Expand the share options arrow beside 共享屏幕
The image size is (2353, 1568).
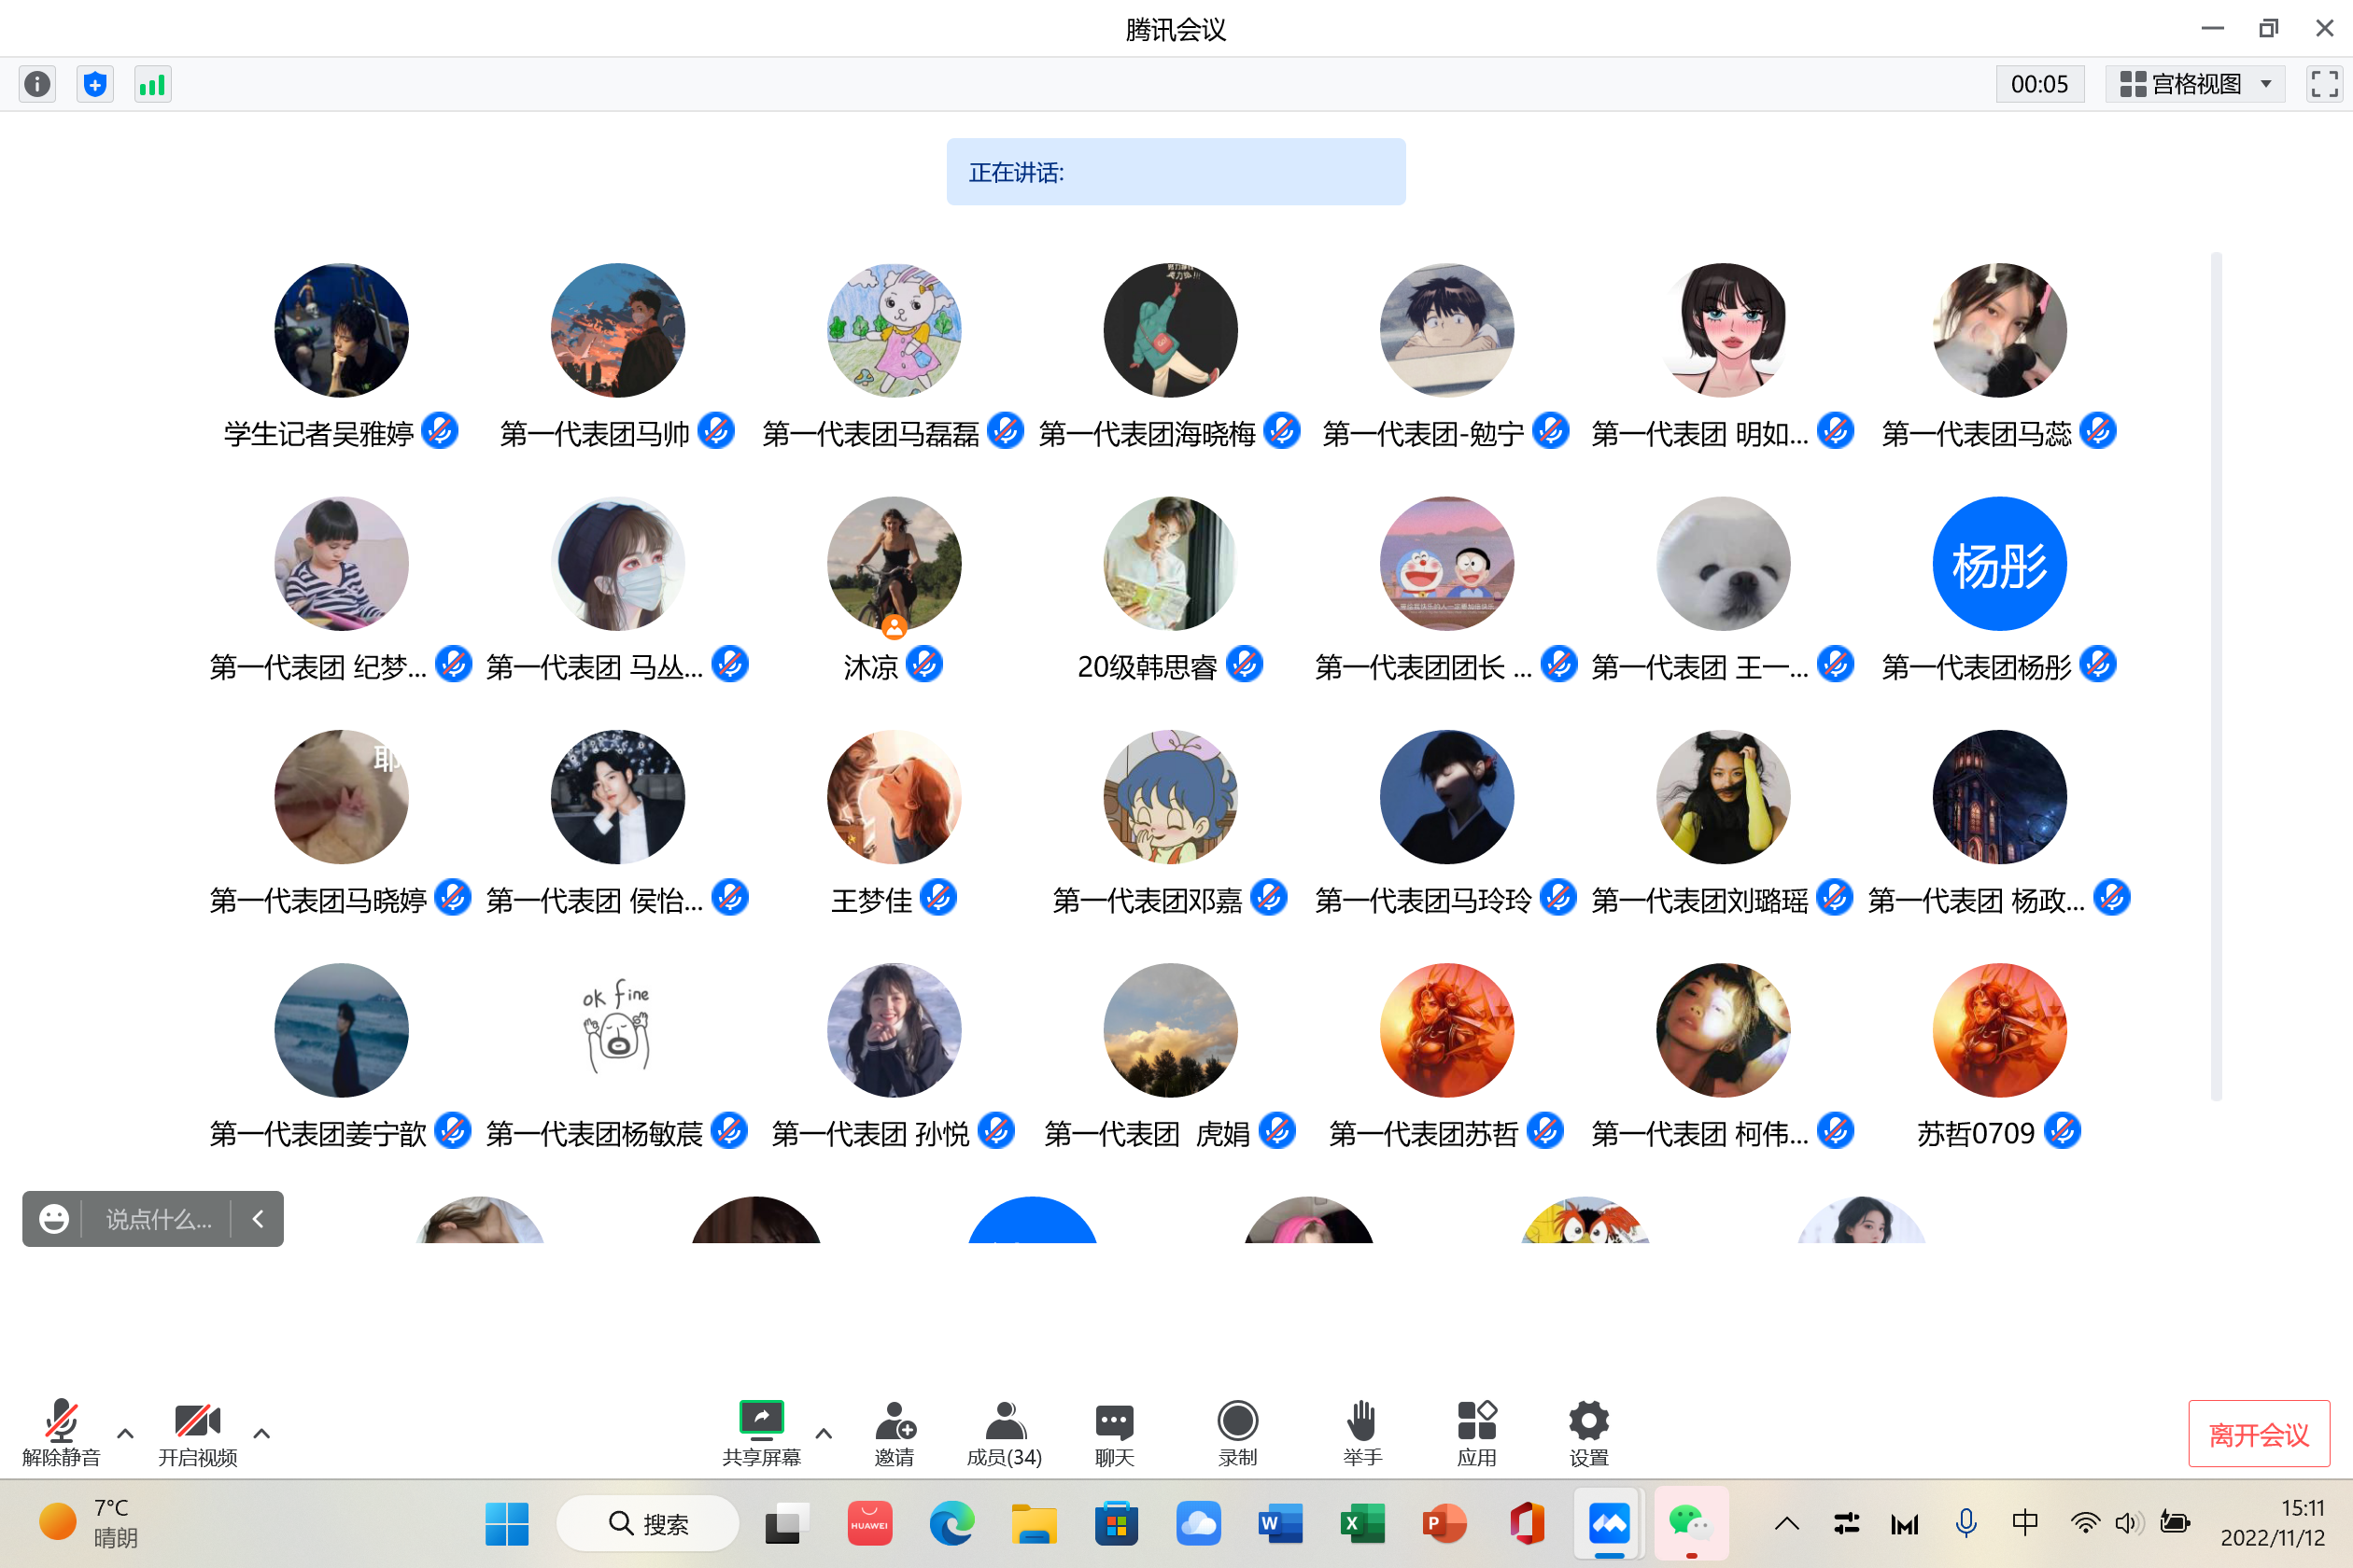coord(824,1433)
